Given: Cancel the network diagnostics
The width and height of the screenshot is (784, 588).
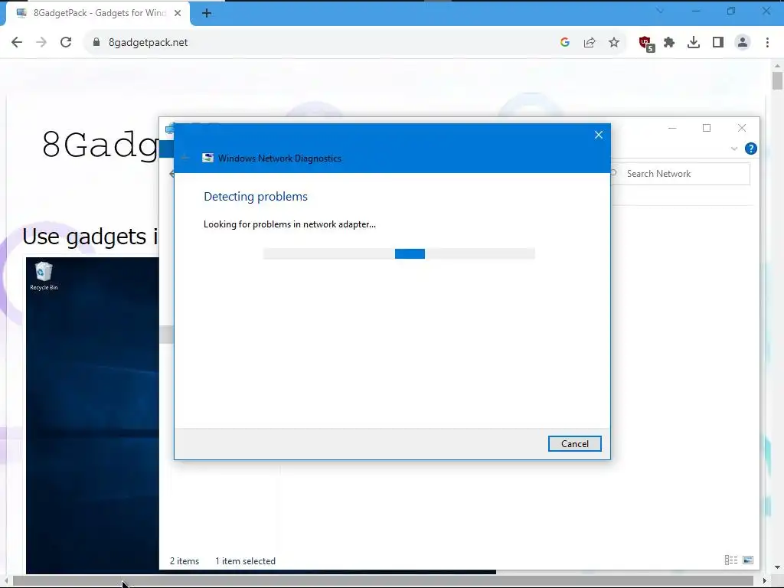Looking at the screenshot, I should 574,443.
